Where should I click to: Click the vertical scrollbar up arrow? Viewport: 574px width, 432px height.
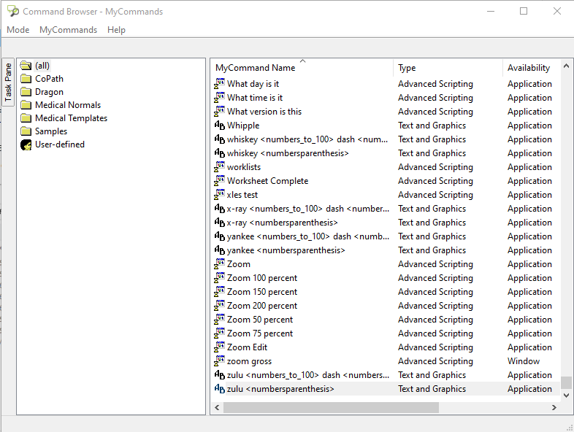pos(566,66)
